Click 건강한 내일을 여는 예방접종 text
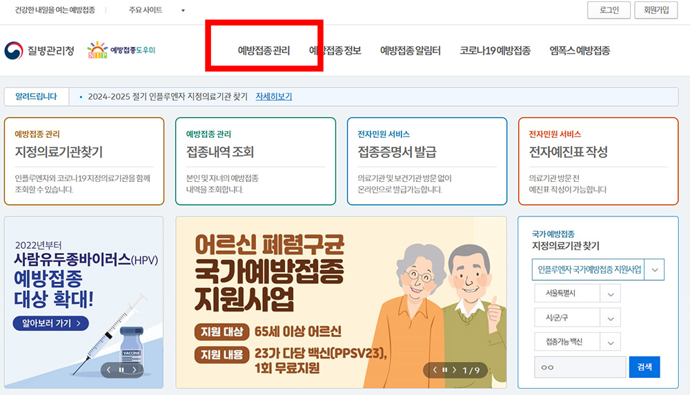 click(x=55, y=10)
